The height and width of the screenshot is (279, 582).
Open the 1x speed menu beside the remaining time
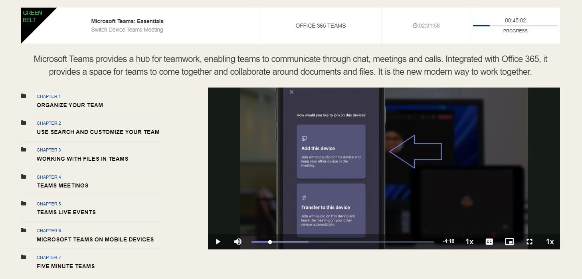point(469,241)
